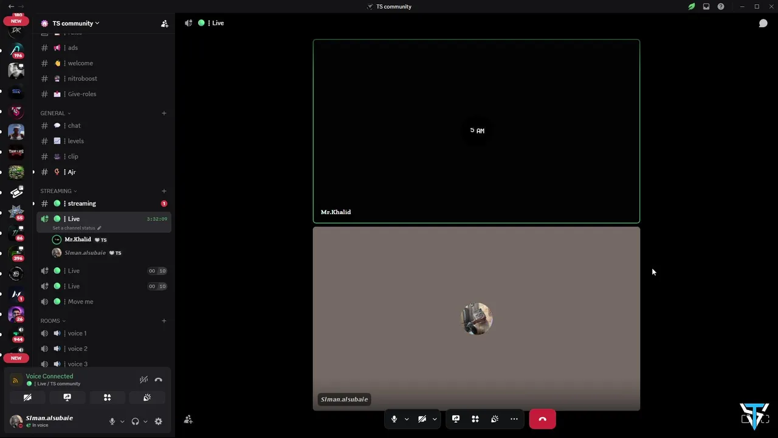Collapse the STREAMING category
This screenshot has width=778, height=438.
(58, 191)
